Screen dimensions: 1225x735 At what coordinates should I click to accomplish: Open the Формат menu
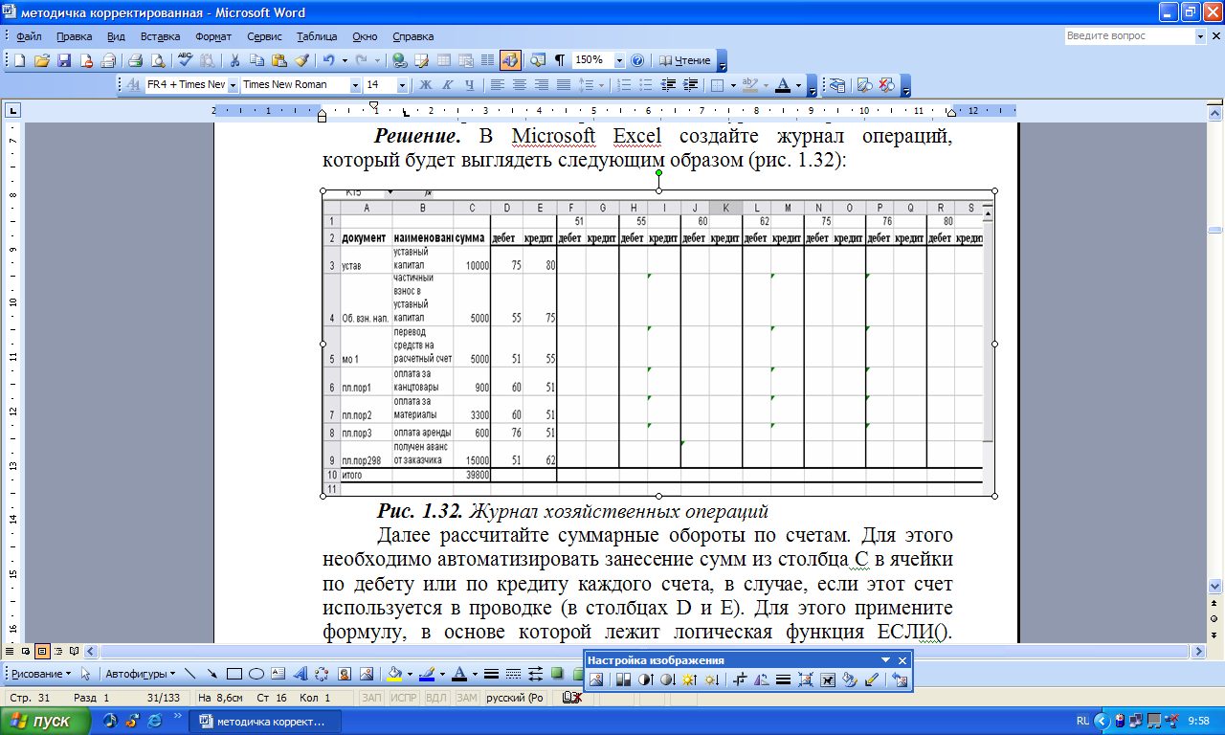tap(213, 36)
